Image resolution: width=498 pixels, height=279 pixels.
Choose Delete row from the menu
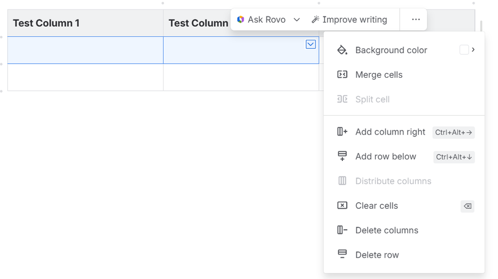(x=377, y=255)
